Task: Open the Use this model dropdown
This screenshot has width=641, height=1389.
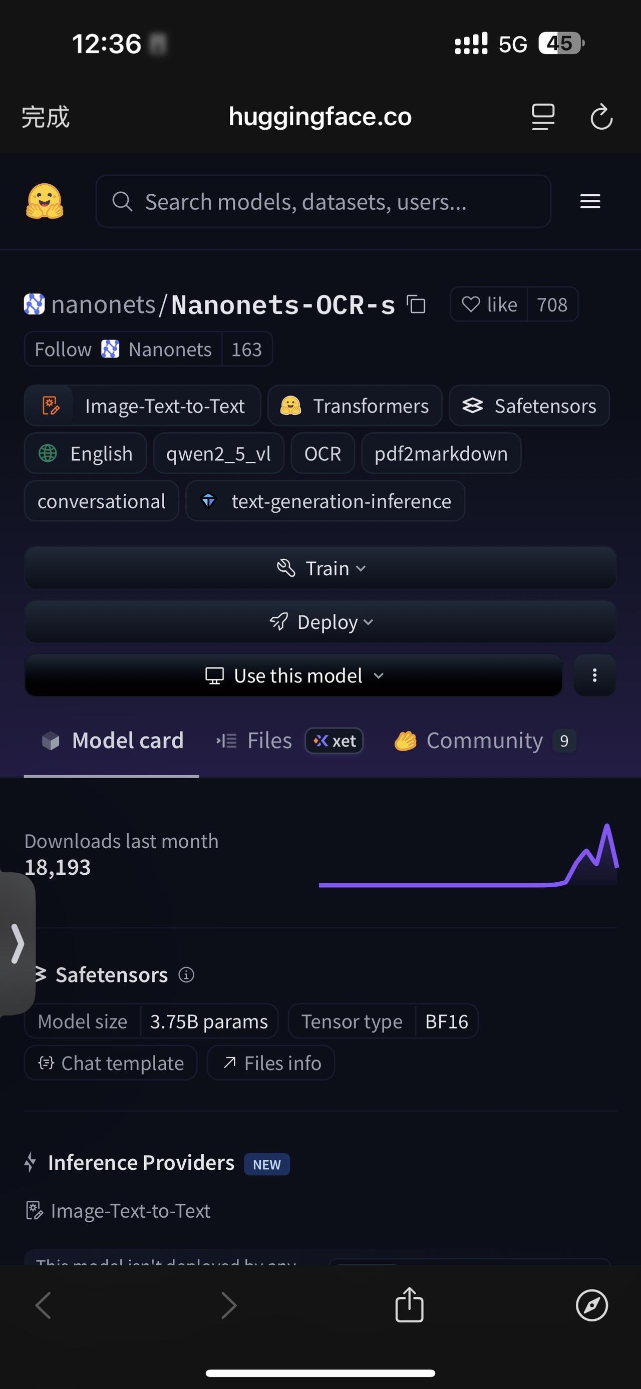Action: pyautogui.click(x=294, y=675)
